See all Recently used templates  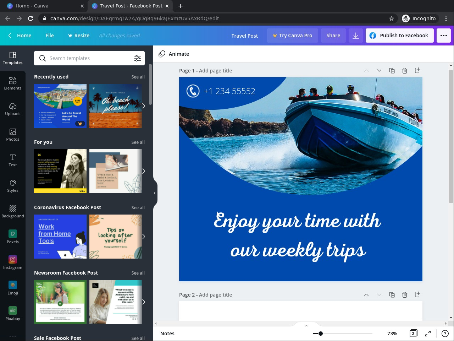(138, 77)
